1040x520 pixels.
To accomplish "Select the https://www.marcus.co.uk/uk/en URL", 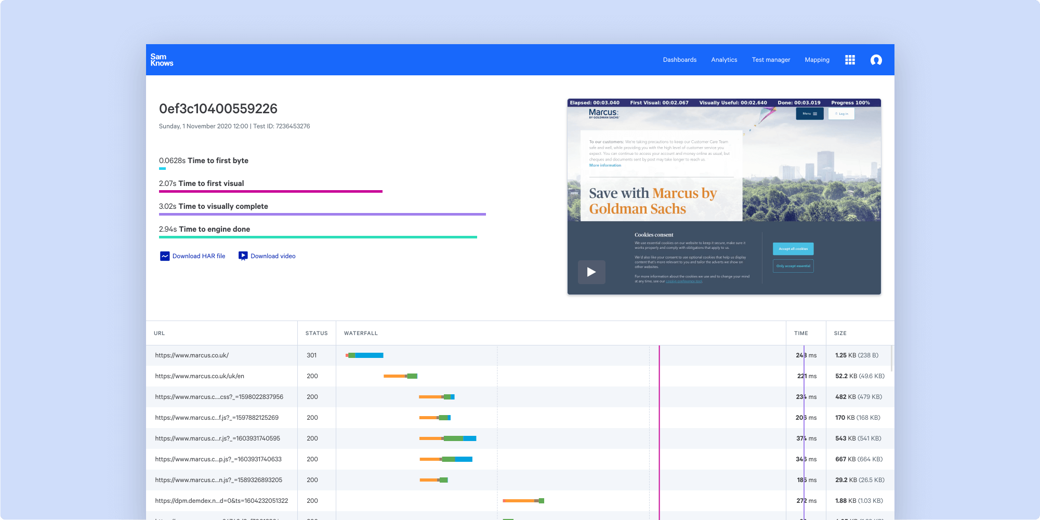I will point(200,376).
